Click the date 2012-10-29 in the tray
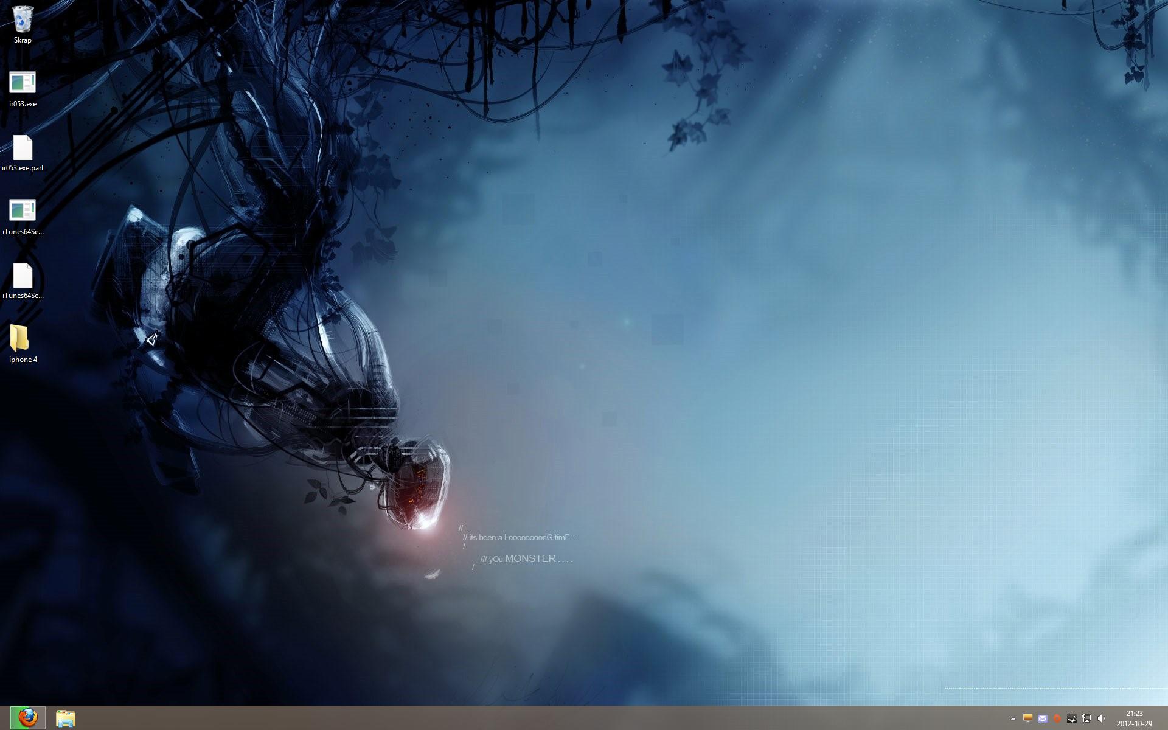 (x=1134, y=724)
